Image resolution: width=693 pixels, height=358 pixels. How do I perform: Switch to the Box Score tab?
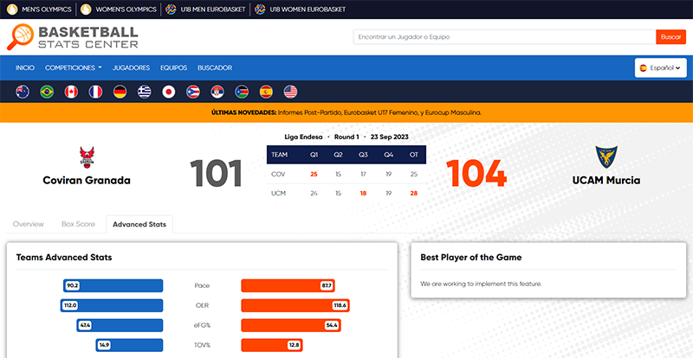pos(78,224)
